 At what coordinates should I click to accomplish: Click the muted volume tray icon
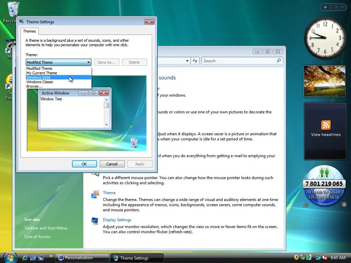point(325,258)
